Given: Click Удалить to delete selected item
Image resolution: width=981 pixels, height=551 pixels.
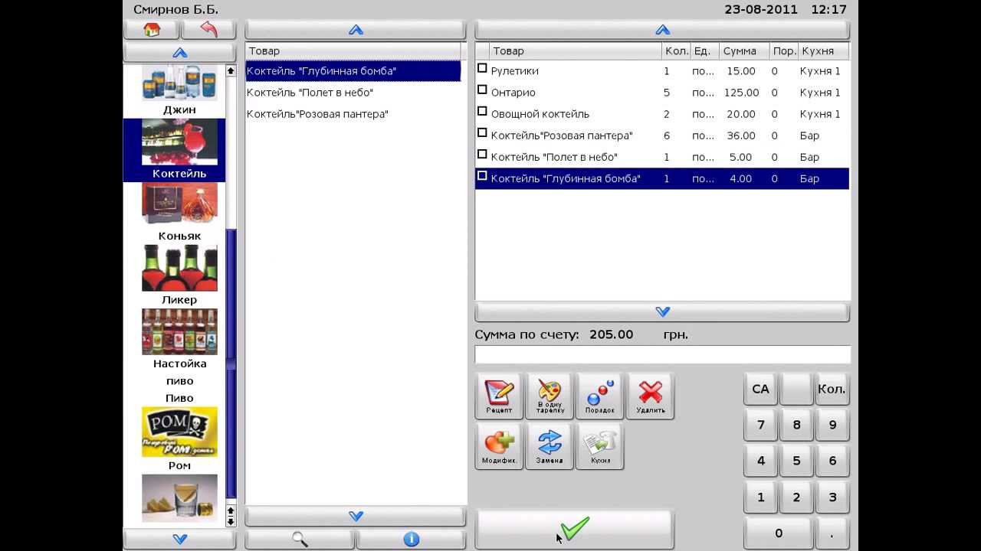Looking at the screenshot, I should pos(650,396).
